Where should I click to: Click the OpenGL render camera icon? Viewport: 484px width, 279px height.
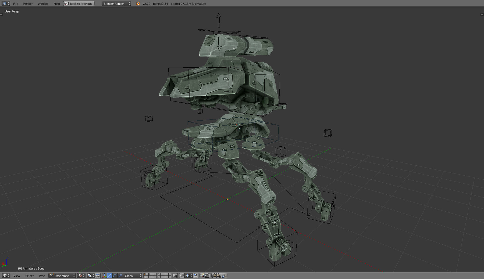pos(202,276)
